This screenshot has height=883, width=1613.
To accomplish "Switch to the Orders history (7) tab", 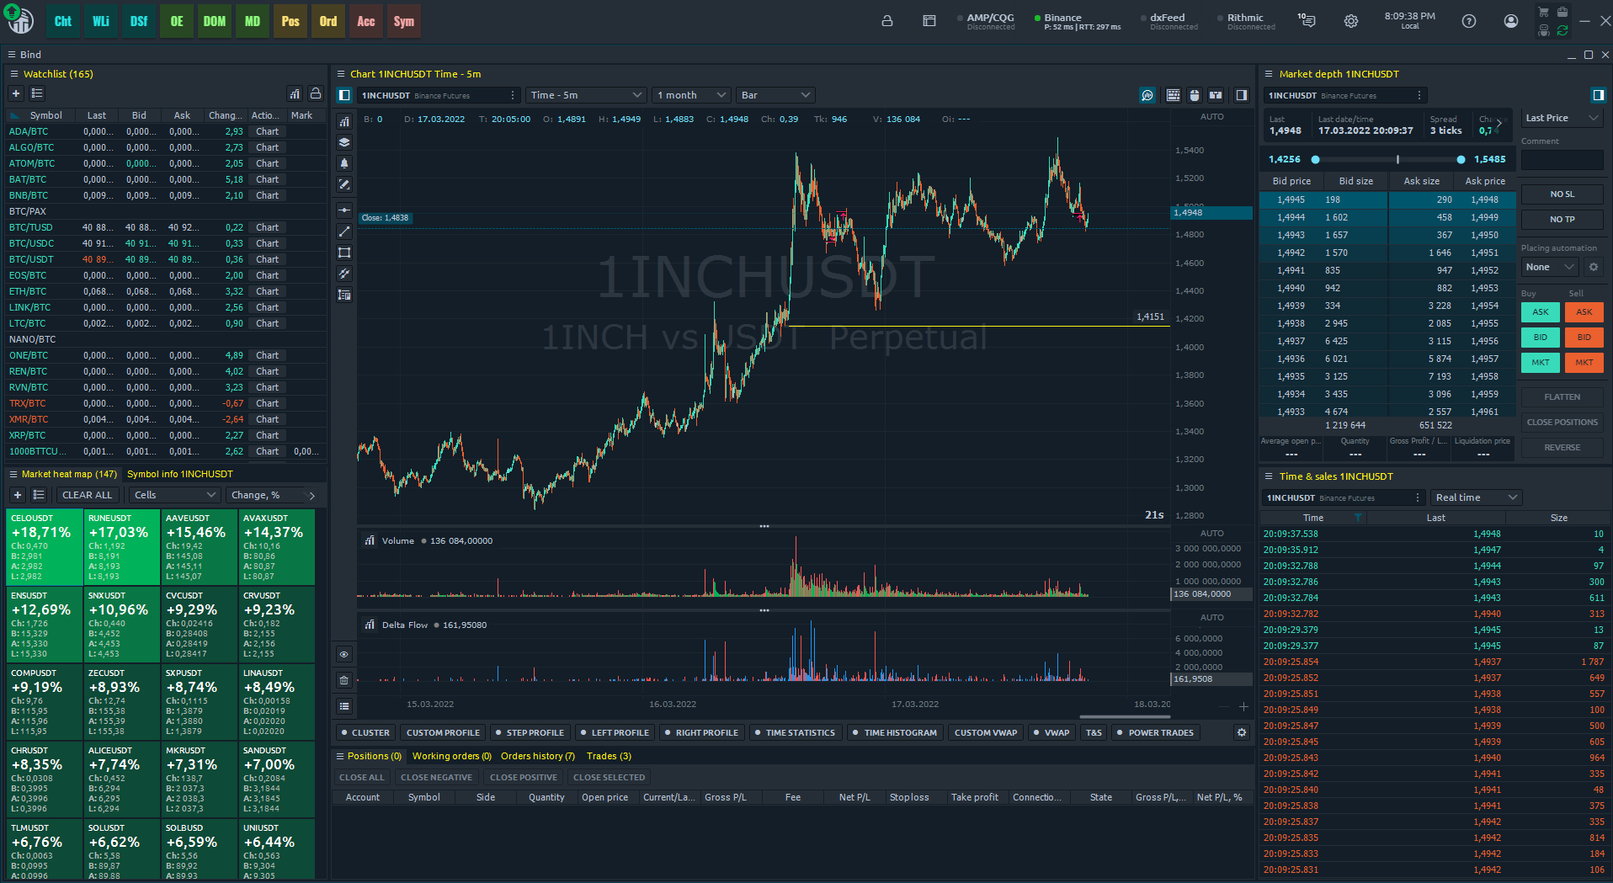I will click(x=538, y=756).
